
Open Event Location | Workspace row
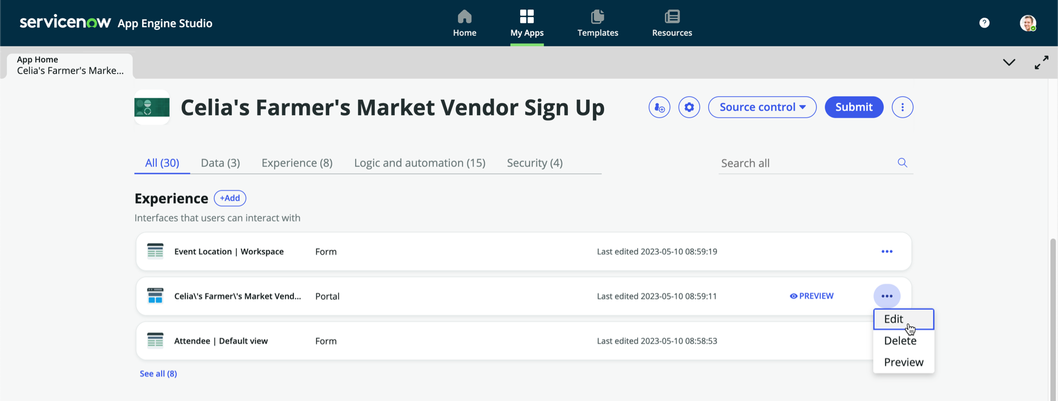523,252
